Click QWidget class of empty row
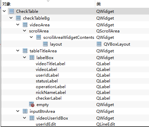149x127 pixels. pos(105,105)
